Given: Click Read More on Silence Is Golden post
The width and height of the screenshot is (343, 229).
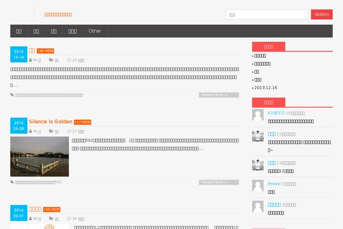Looking at the screenshot, I should (219, 182).
